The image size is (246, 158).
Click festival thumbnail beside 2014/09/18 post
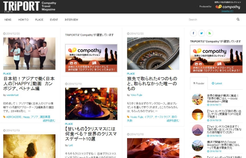pyautogui.click(x=197, y=145)
